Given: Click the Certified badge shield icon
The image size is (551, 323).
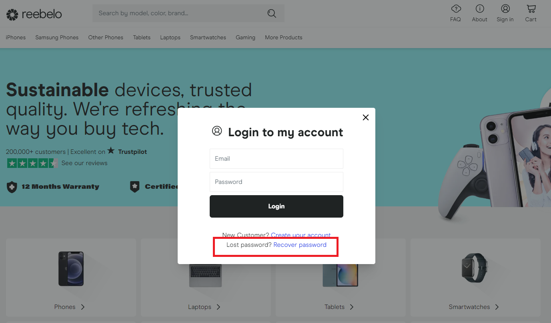Looking at the screenshot, I should [x=135, y=186].
